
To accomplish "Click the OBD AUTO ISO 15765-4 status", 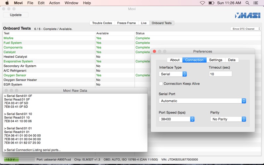I will (x=131, y=159).
